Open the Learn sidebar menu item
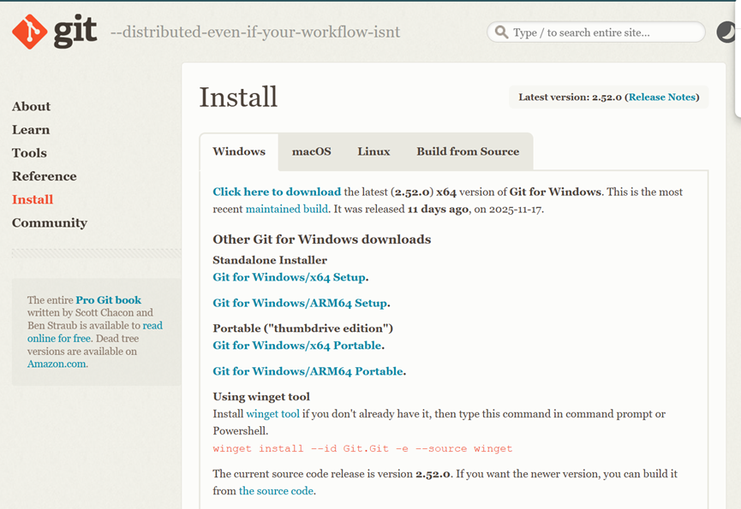This screenshot has width=741, height=509. tap(31, 130)
